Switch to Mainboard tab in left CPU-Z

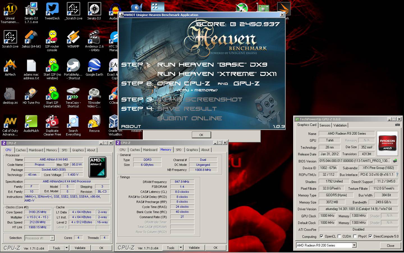pos(36,150)
